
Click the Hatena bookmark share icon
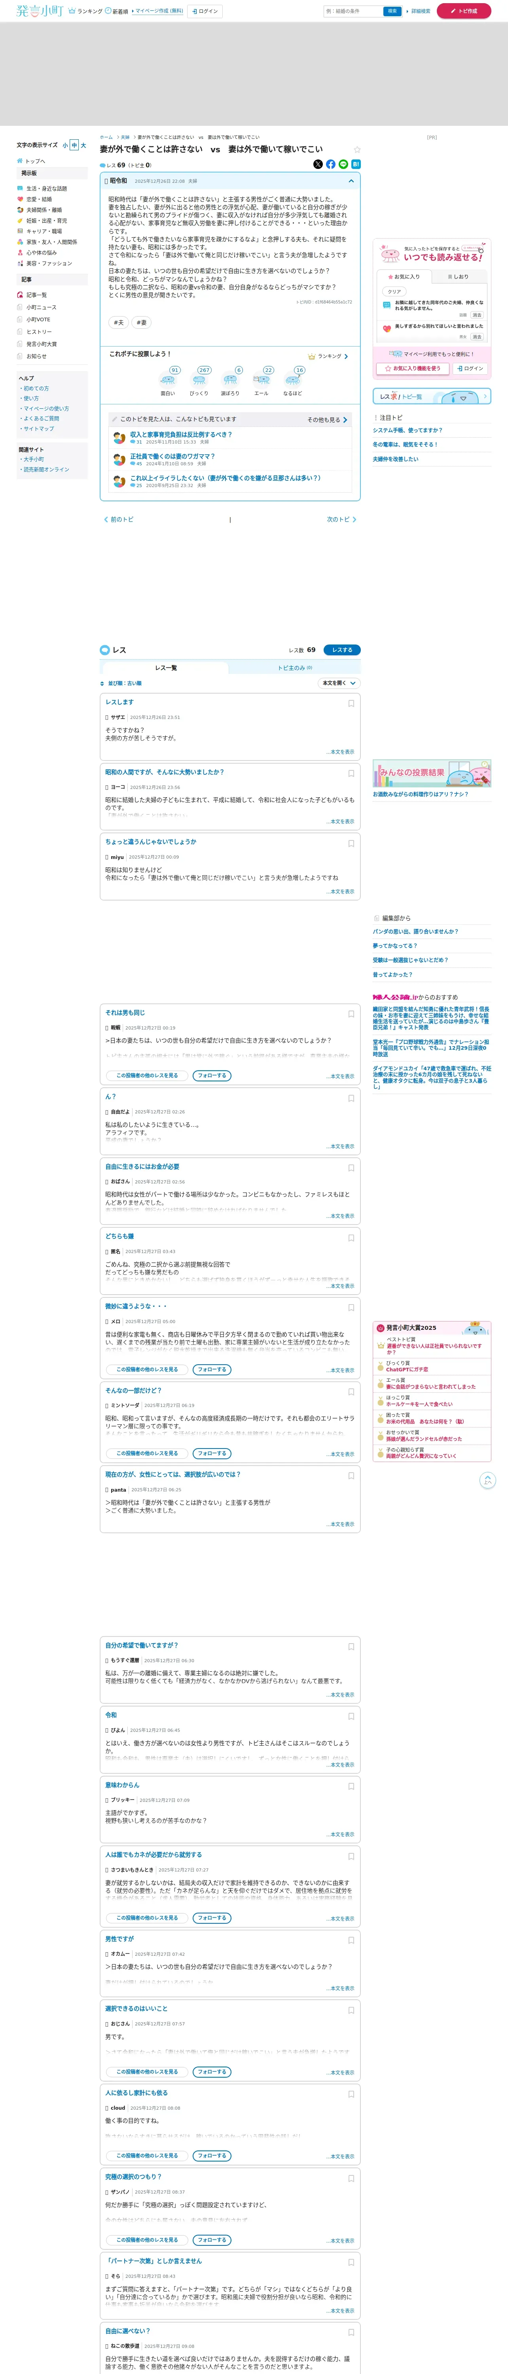pyautogui.click(x=356, y=164)
